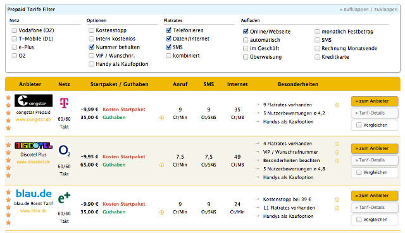Screen dimensions: 405x233
Task: Click the e+ network icon
Action: pyautogui.click(x=64, y=198)
